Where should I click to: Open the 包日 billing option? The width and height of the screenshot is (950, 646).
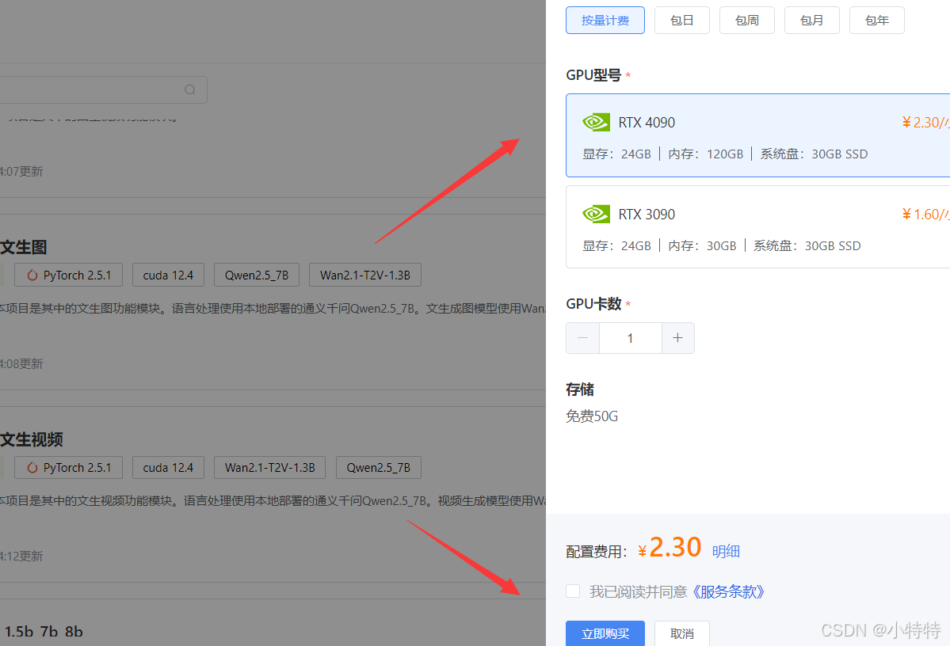681,20
